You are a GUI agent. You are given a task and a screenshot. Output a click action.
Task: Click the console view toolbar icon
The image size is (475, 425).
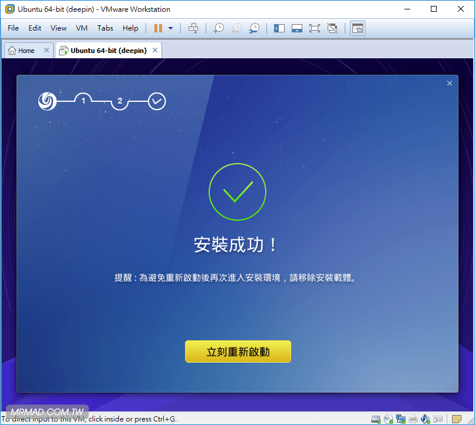coord(358,28)
